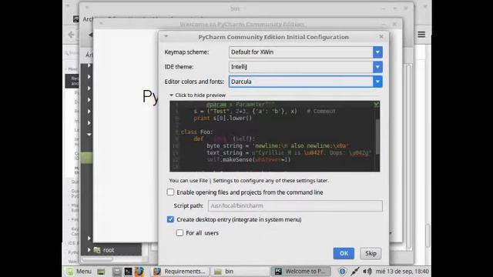Click the browser window vertical scrollbar
493x277 pixels.
pos(428,235)
